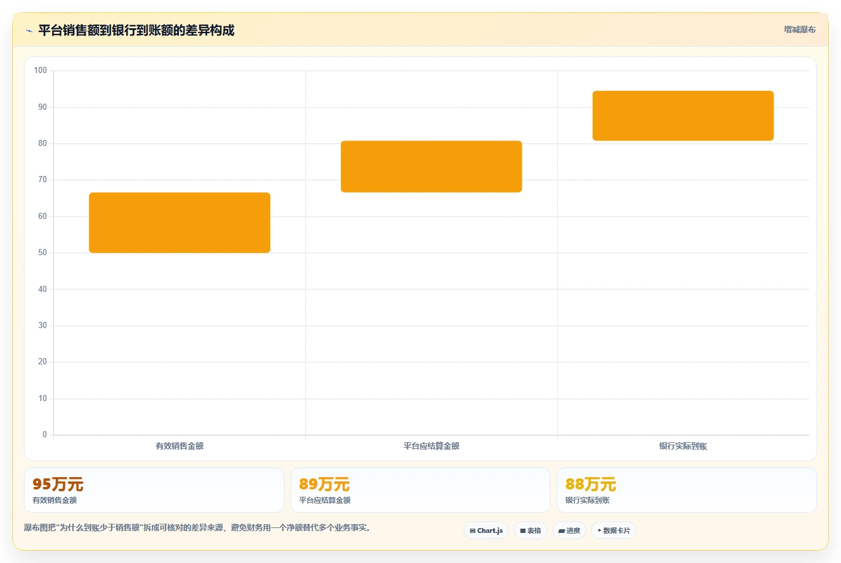
Task: Click the waterfall icon beside the title
Action: (x=29, y=31)
